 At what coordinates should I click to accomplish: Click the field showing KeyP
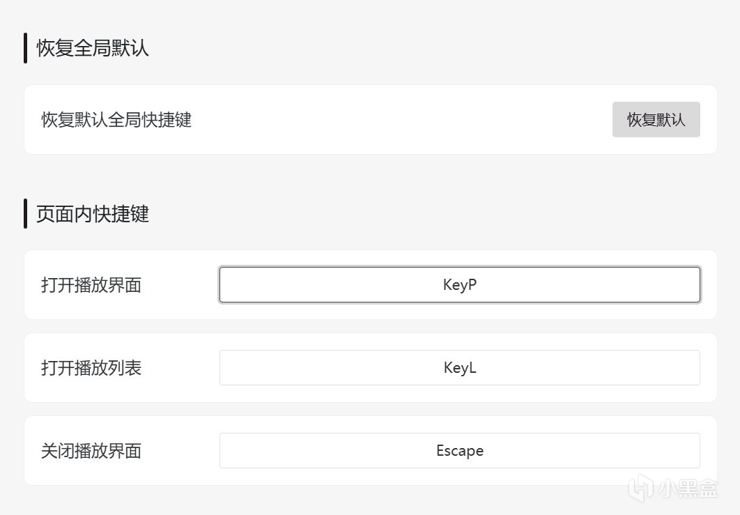click(x=459, y=285)
